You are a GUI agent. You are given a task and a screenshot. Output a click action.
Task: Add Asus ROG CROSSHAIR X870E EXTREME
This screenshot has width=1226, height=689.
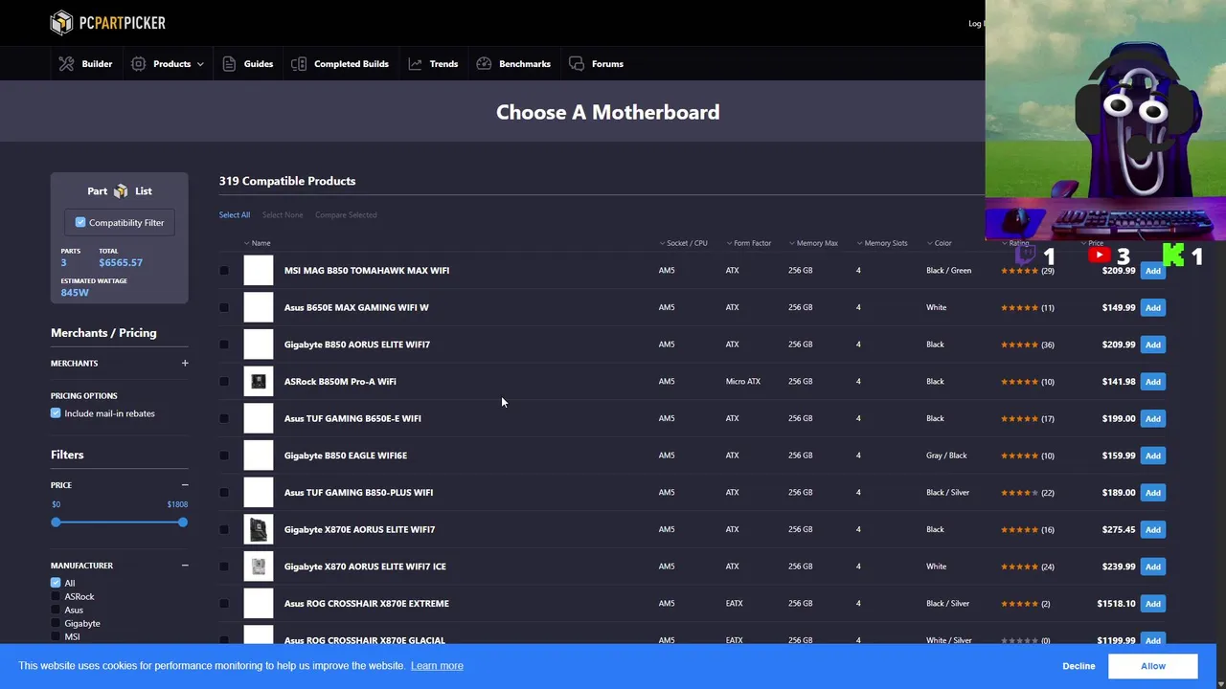click(x=1153, y=604)
